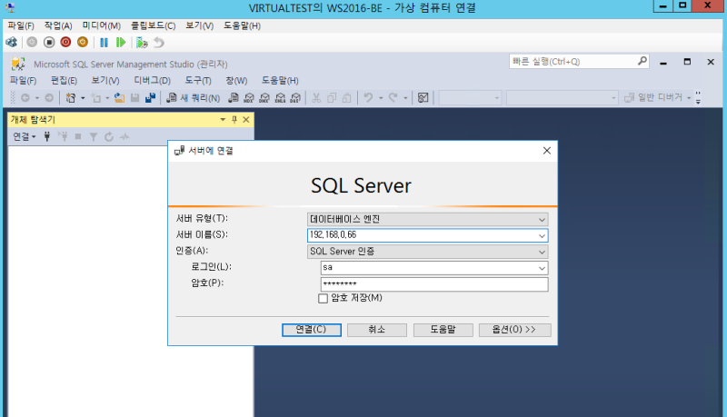Click the Object Explorer activity pulse icon

click(124, 136)
